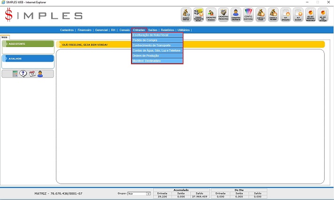Open the calculator shortcut icon

(15, 73)
